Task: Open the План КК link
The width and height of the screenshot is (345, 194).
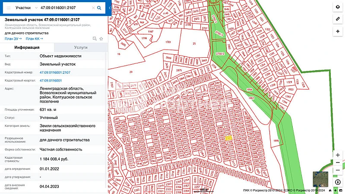Action: pyautogui.click(x=35, y=39)
